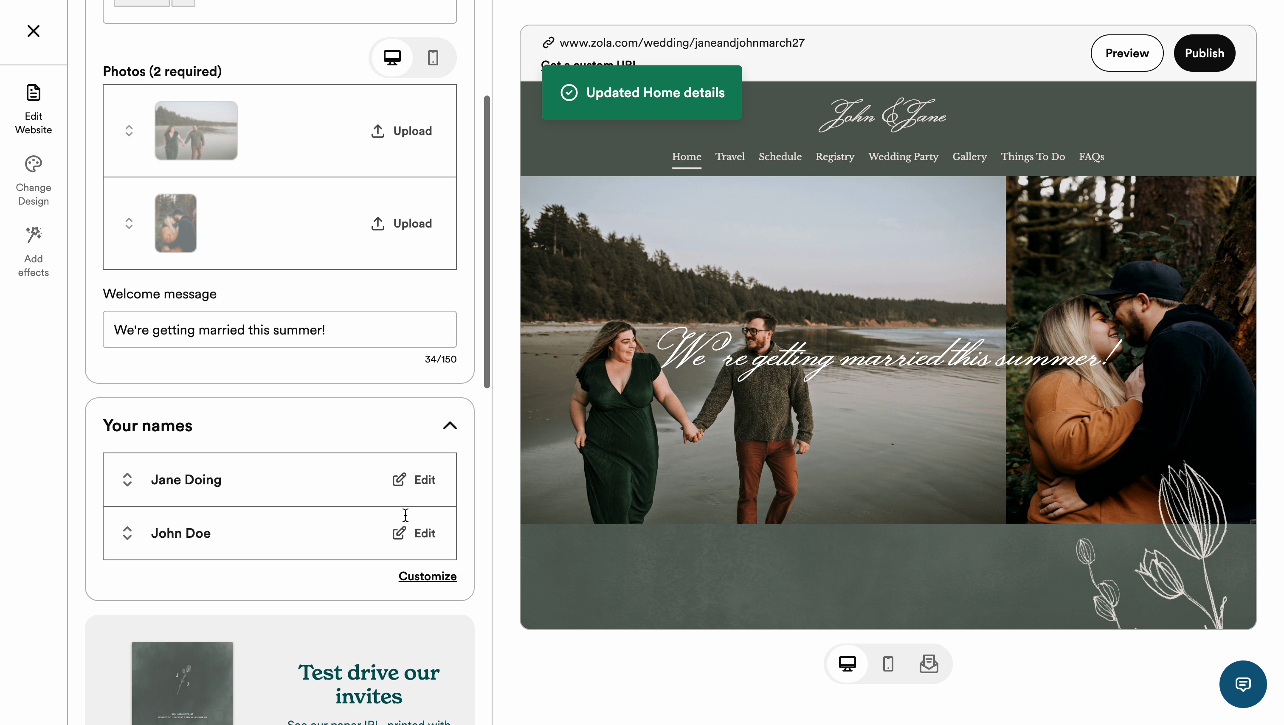The height and width of the screenshot is (725, 1284).
Task: Click the Upload icon for the beach photo
Action: (377, 131)
